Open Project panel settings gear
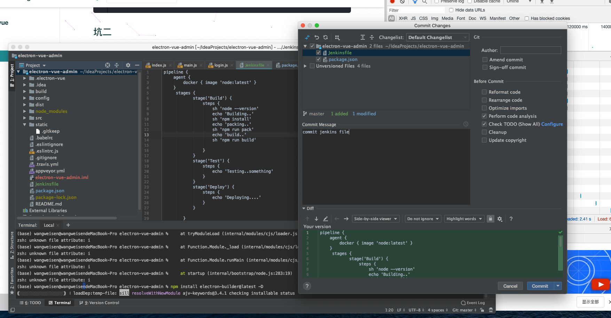The width and height of the screenshot is (611, 318). pos(128,65)
